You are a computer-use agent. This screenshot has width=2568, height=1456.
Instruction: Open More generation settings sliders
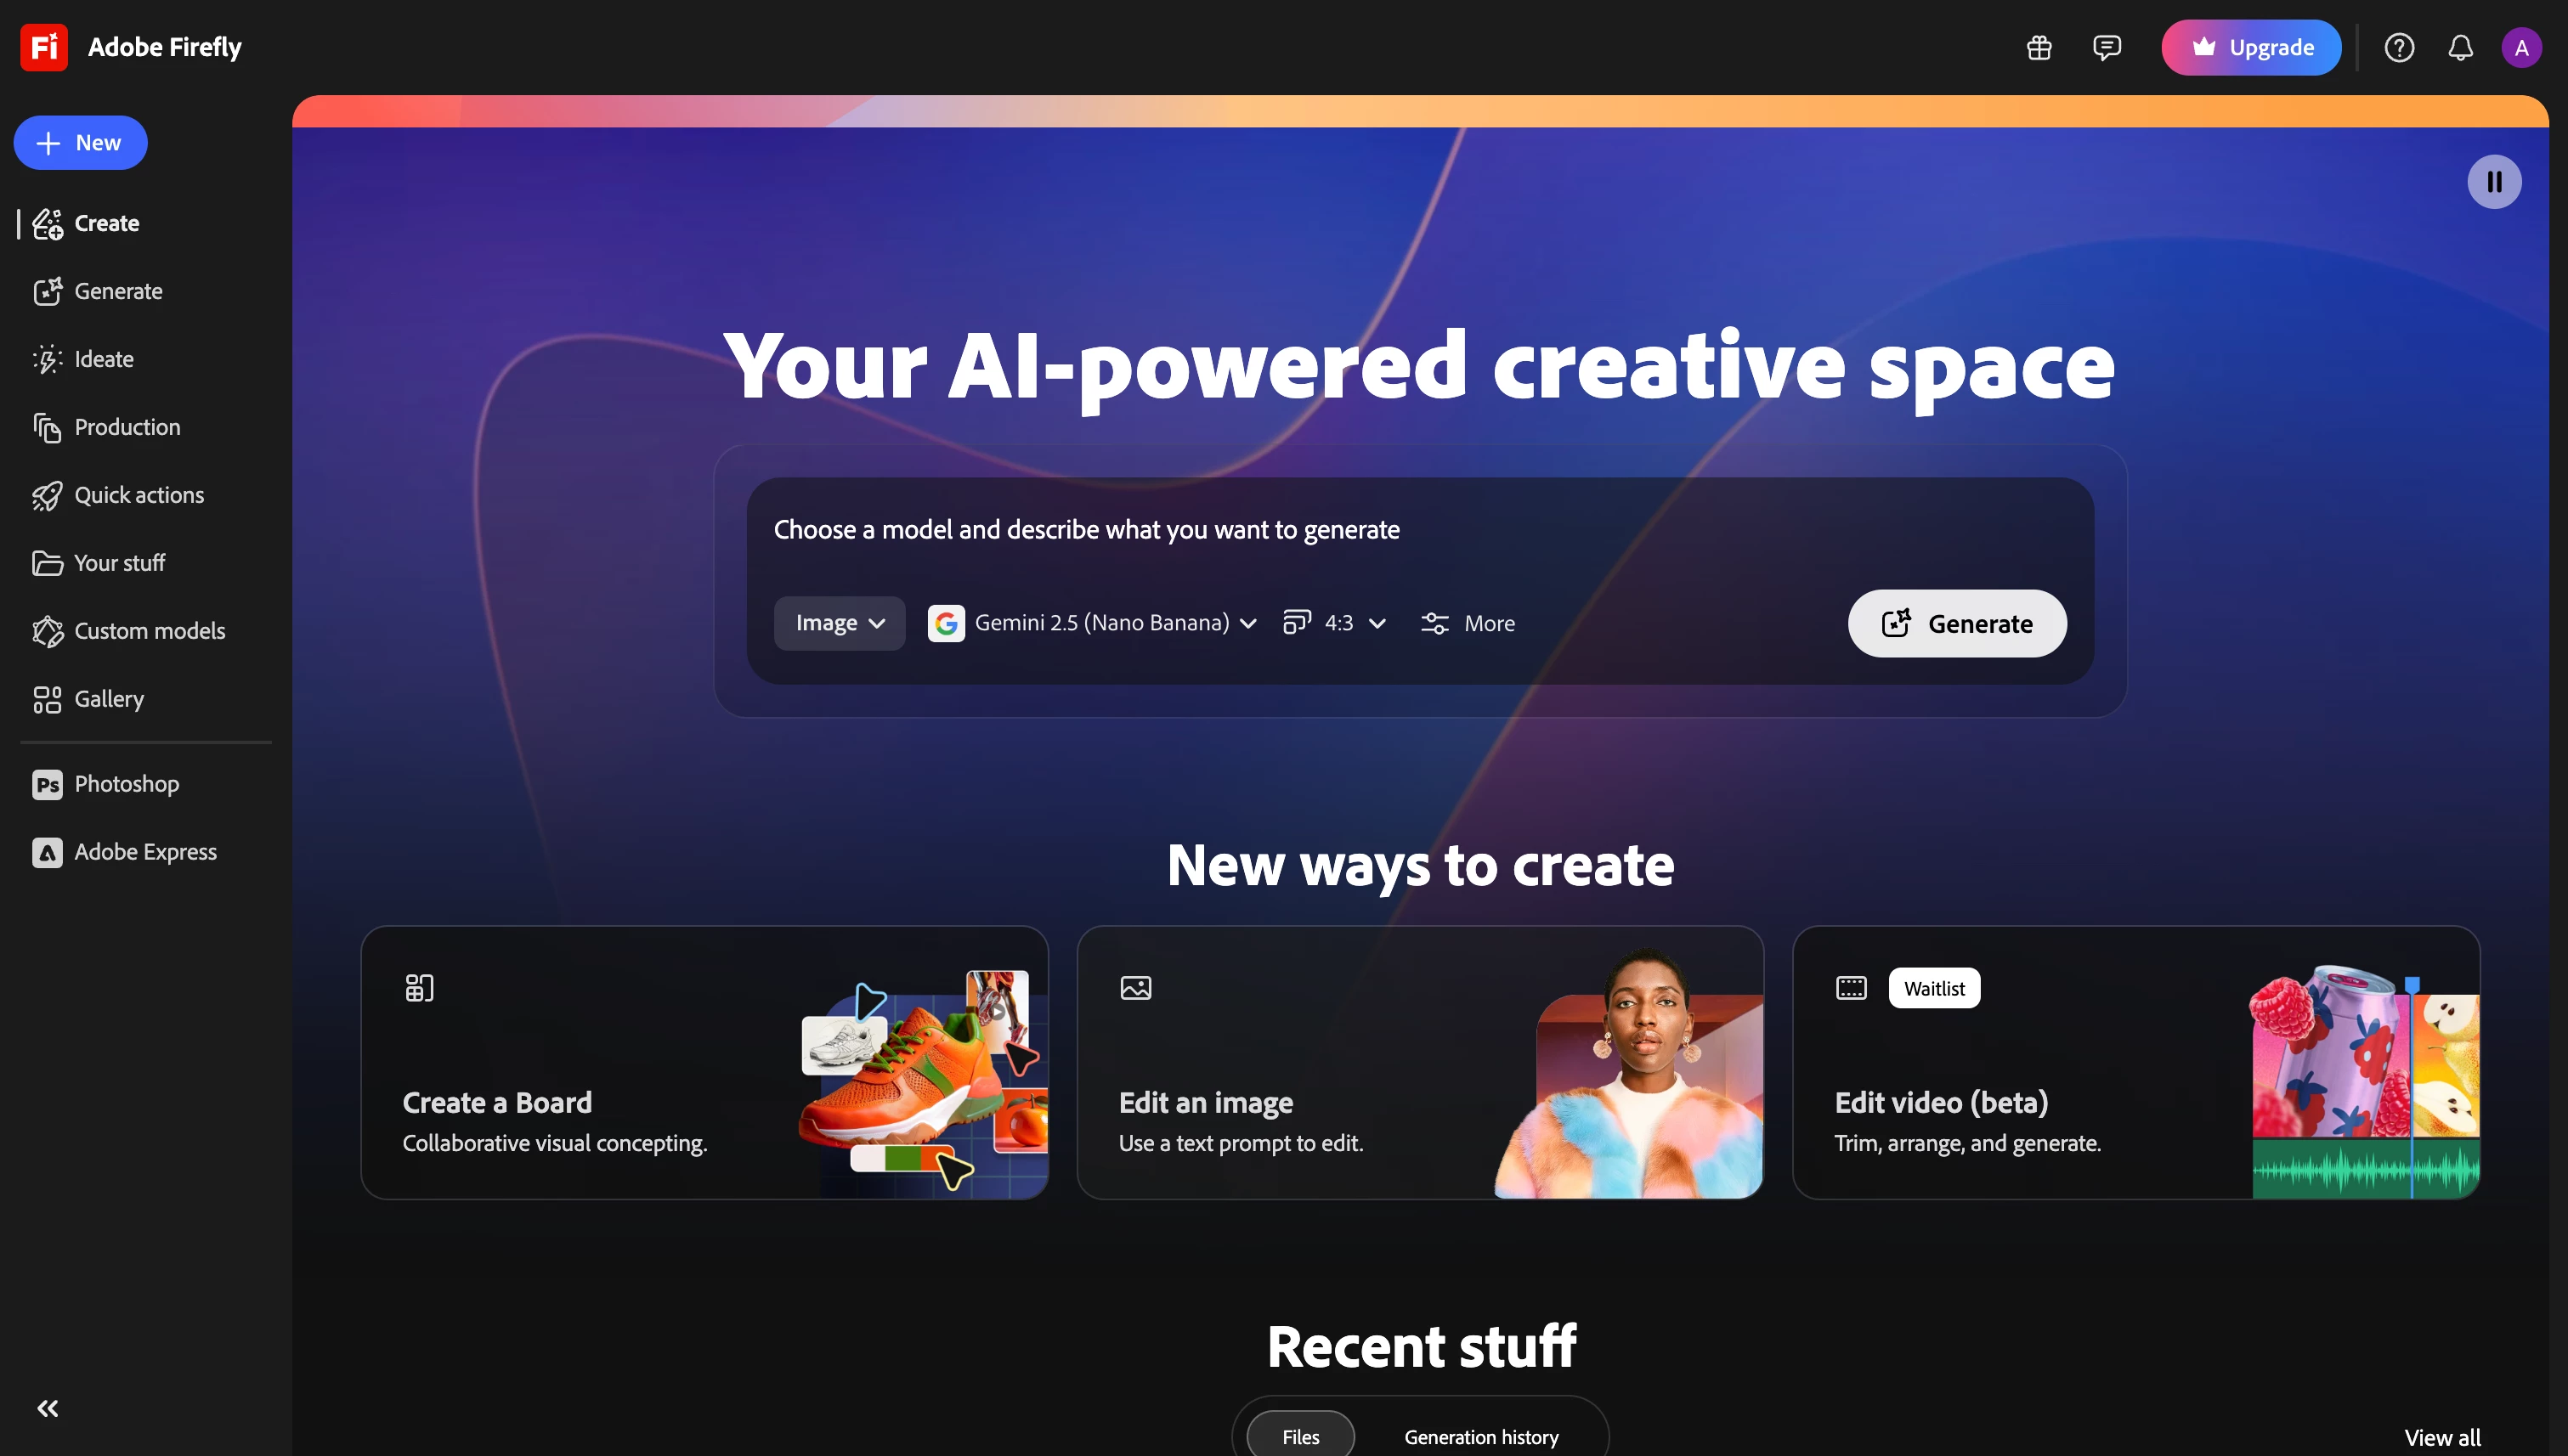click(x=1468, y=623)
